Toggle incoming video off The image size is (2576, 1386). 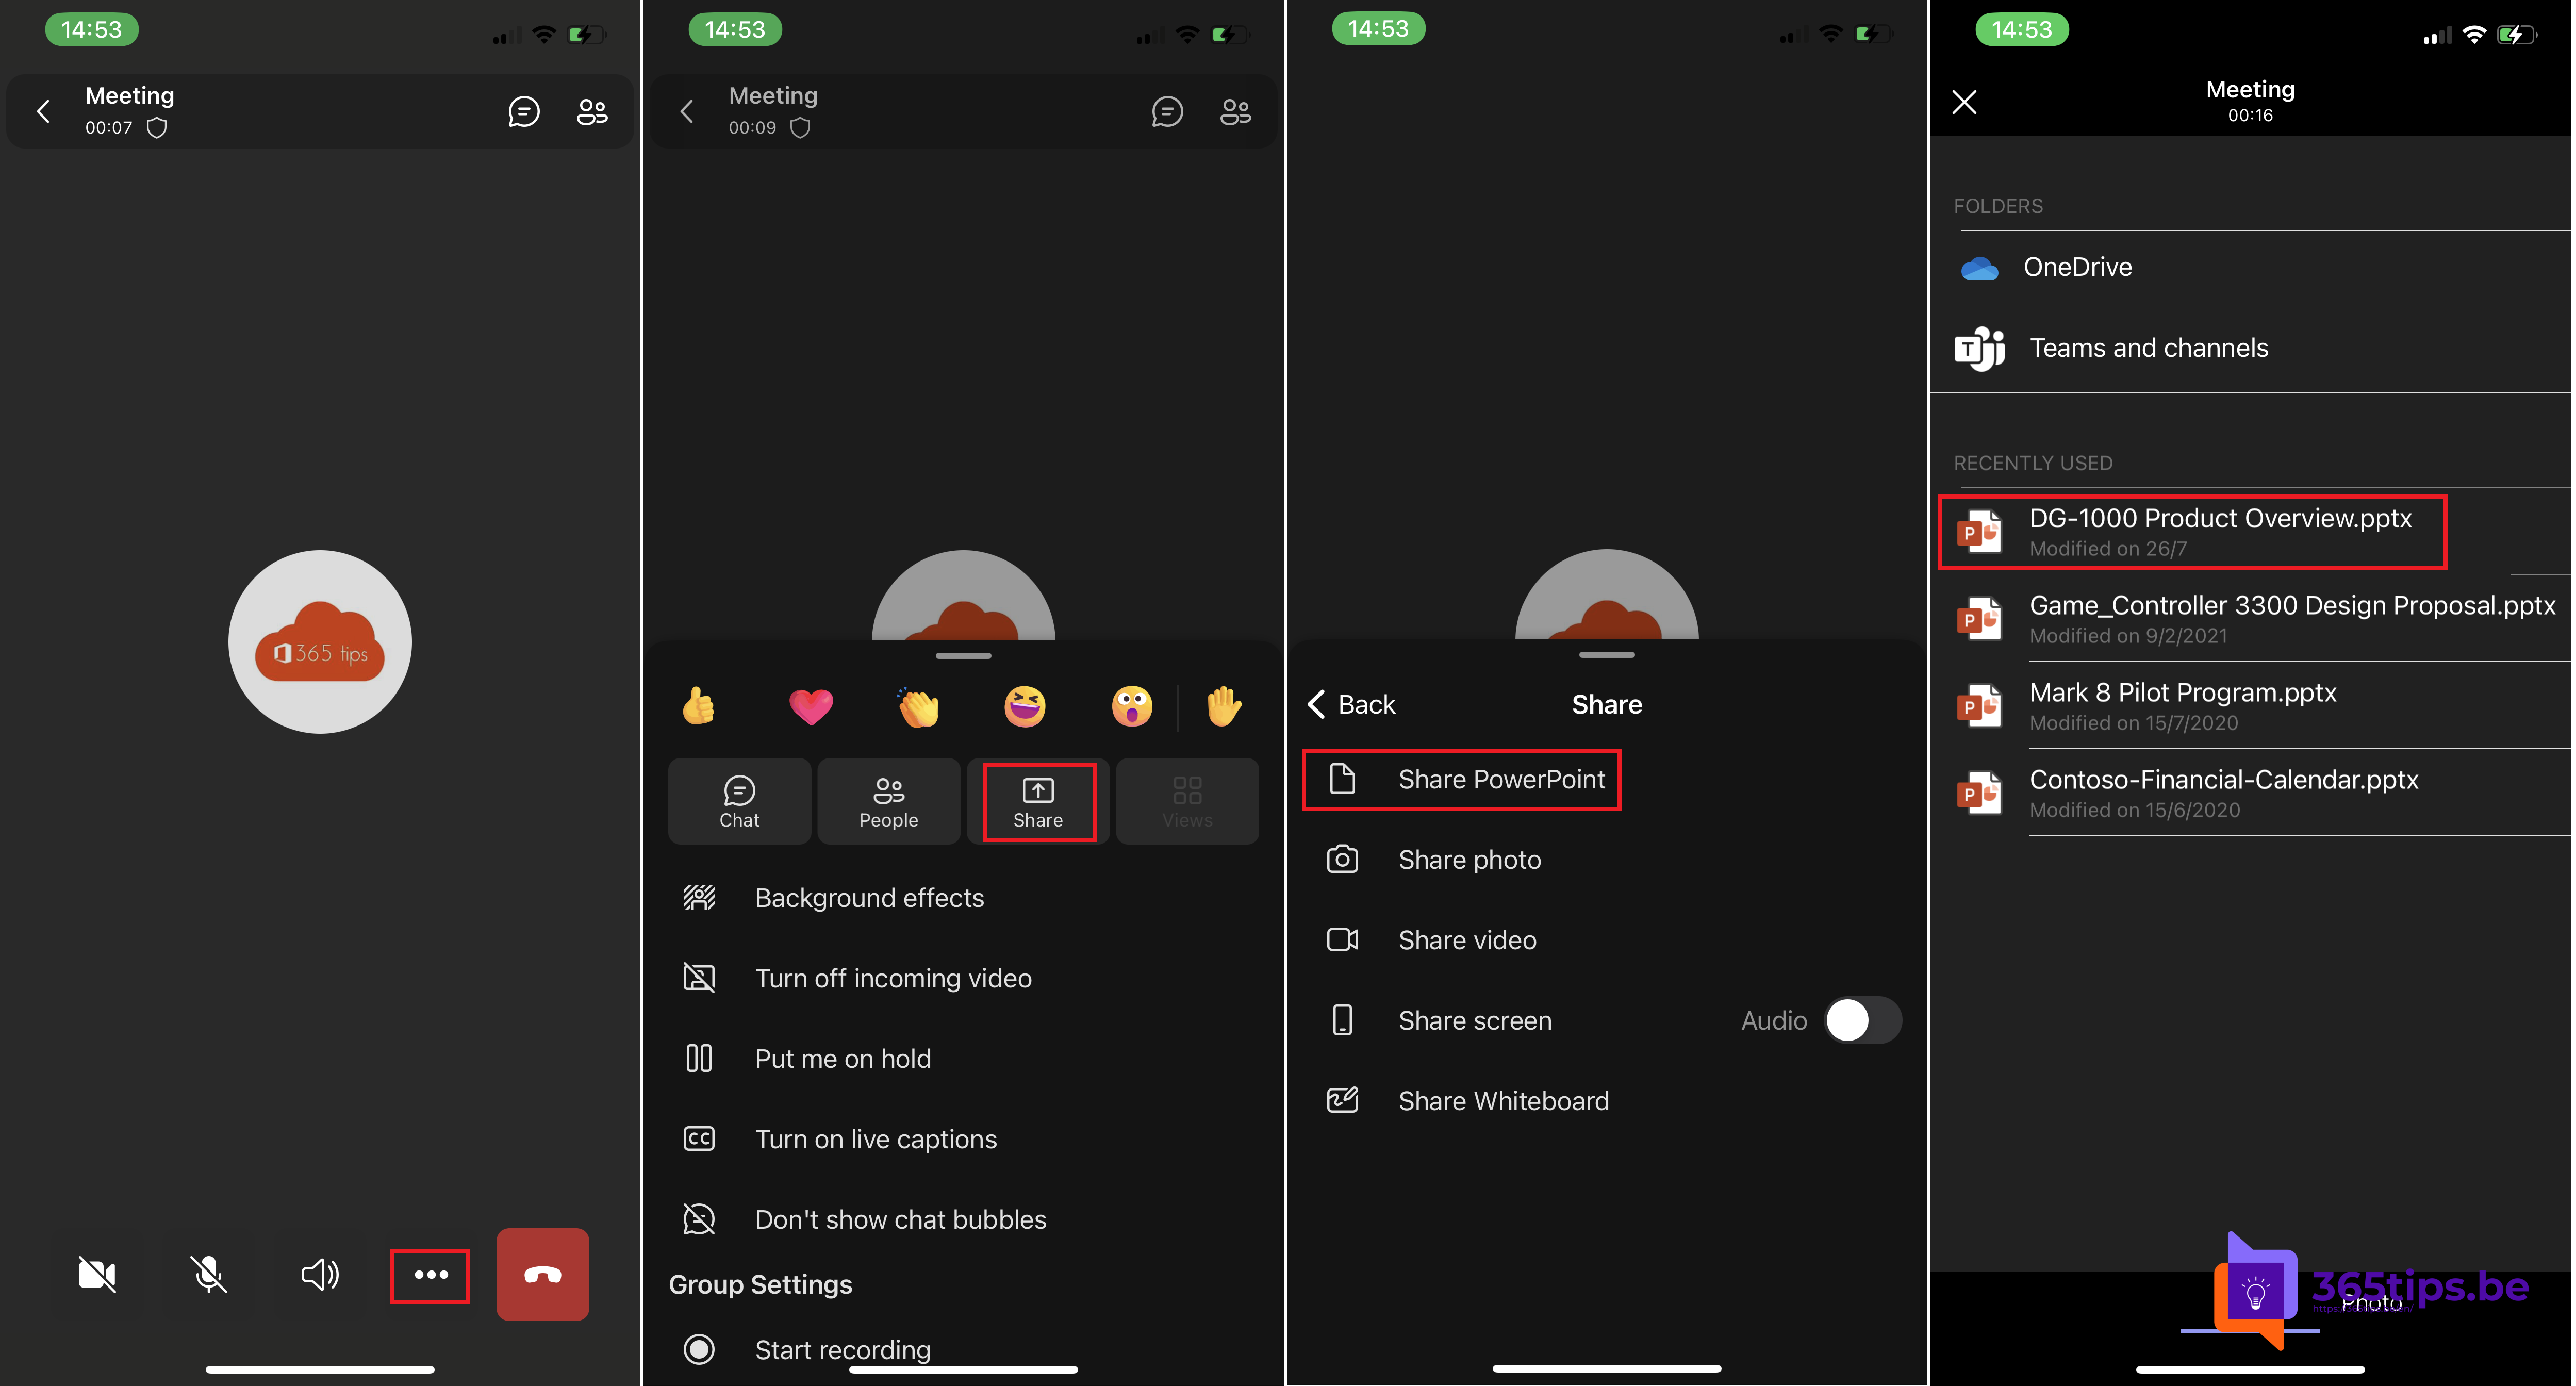point(894,977)
